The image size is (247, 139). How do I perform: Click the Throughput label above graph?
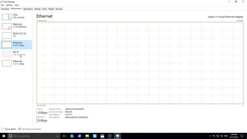click(41, 20)
